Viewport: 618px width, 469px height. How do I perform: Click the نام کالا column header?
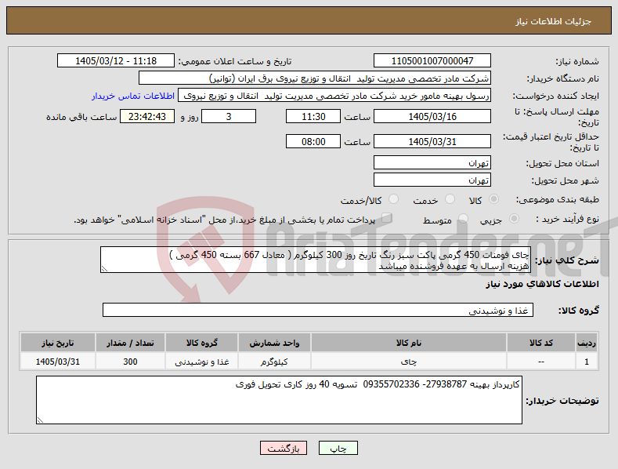pos(409,343)
